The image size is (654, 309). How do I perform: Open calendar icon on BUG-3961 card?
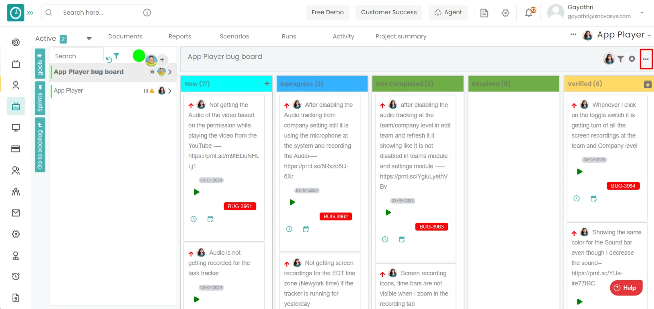pos(211,219)
